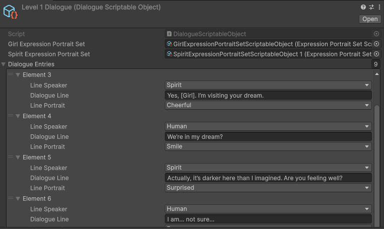Viewport: 384px width, 229px height.
Task: Open Element 6 Line Speaker dropdown showing Human
Action: pos(268,209)
